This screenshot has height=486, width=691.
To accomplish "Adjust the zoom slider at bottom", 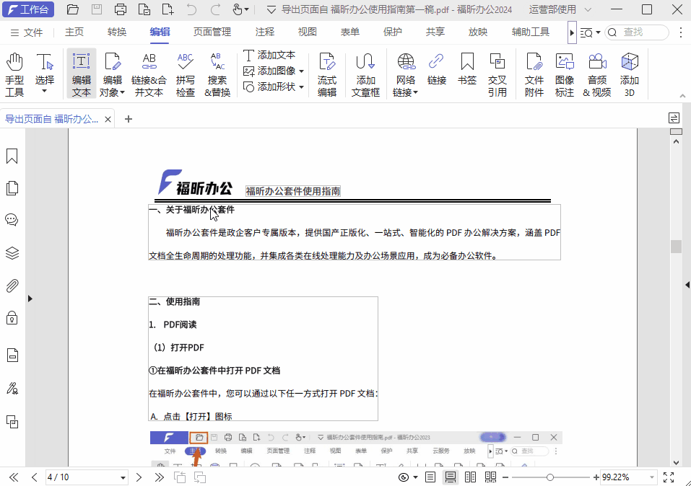I will [x=551, y=477].
